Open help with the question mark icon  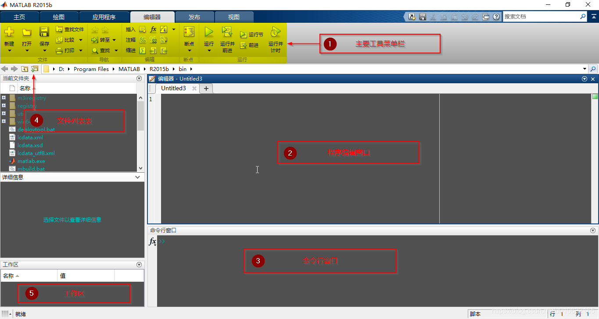coord(496,17)
